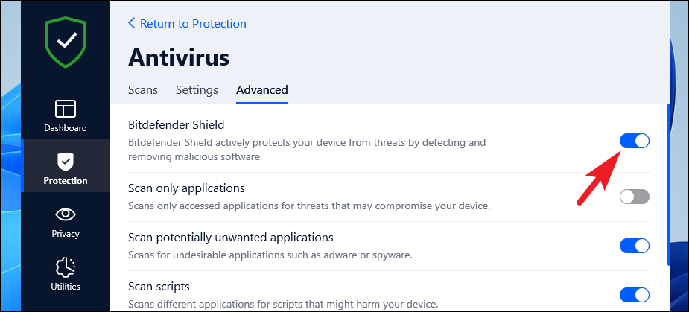The width and height of the screenshot is (689, 312).
Task: Click the Return to Protection link text
Action: point(193,23)
